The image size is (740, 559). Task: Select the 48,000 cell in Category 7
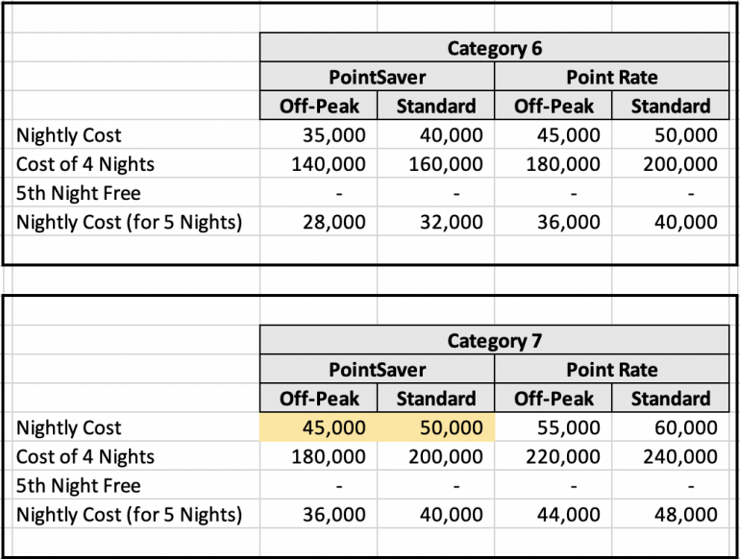click(671, 516)
